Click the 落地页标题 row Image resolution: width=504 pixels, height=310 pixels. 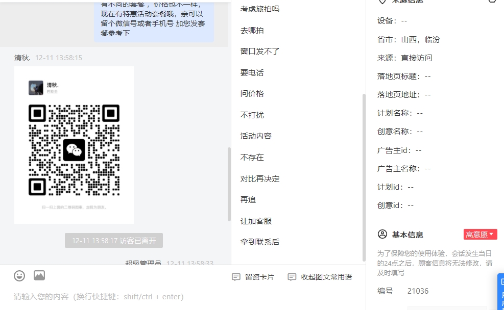pos(404,76)
